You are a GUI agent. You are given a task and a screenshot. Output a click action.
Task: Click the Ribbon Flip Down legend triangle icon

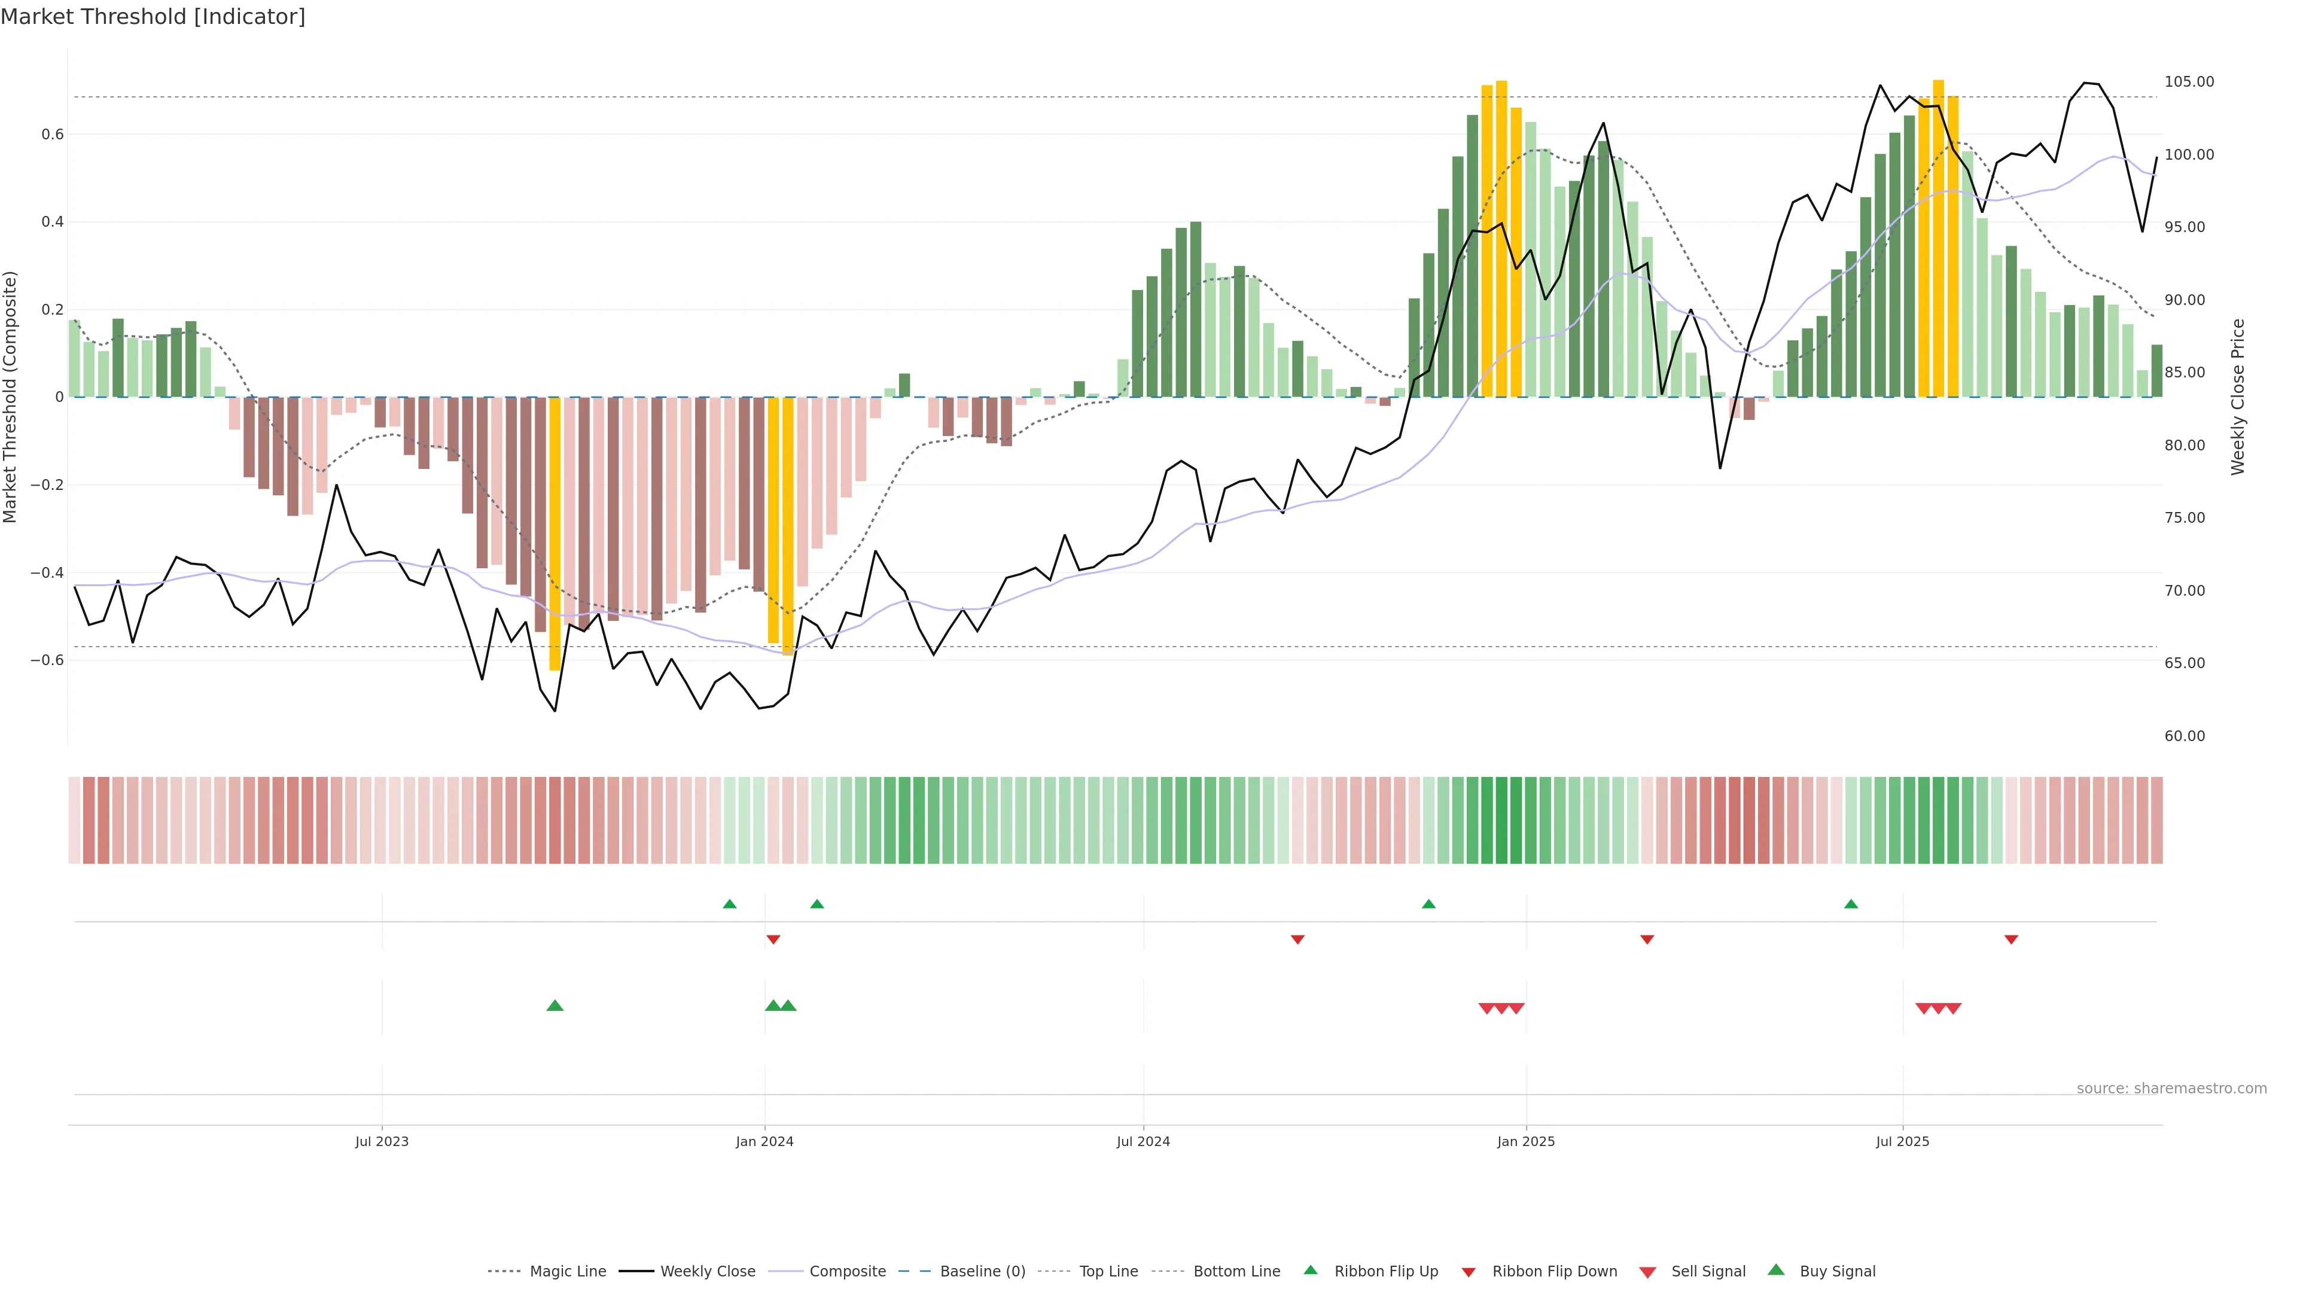[1468, 1272]
